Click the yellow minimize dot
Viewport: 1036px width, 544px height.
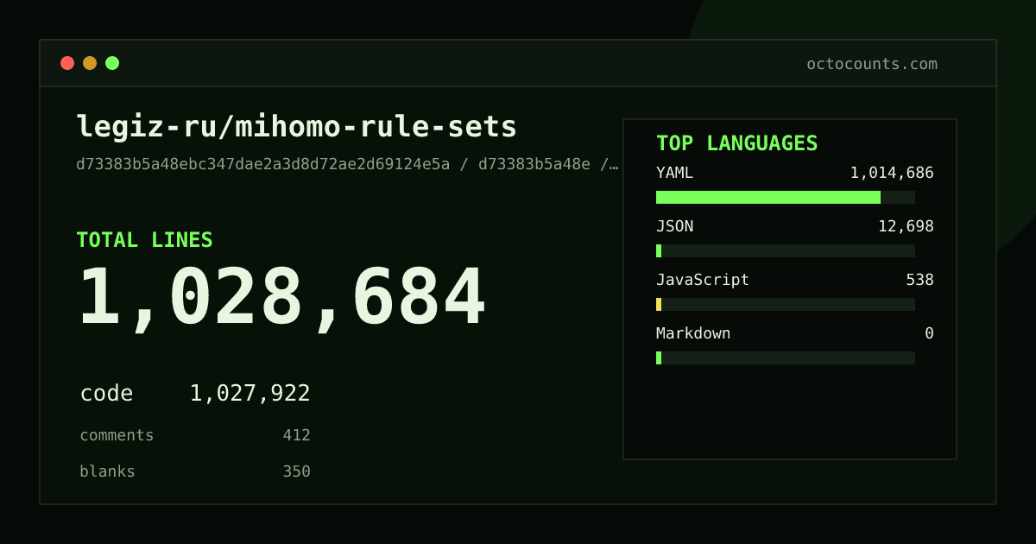coord(90,63)
